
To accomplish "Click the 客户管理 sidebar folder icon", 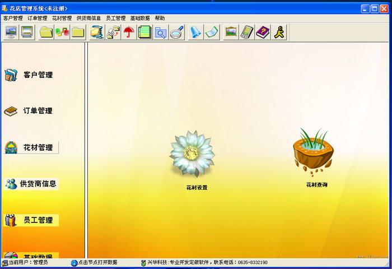I will point(11,75).
